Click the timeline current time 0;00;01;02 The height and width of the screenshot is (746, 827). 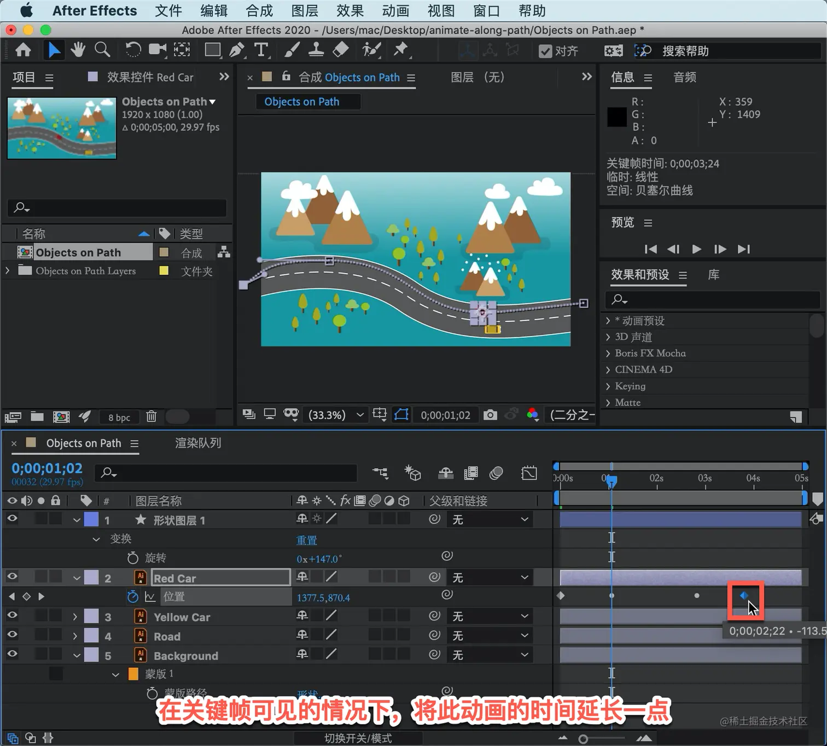(x=47, y=469)
